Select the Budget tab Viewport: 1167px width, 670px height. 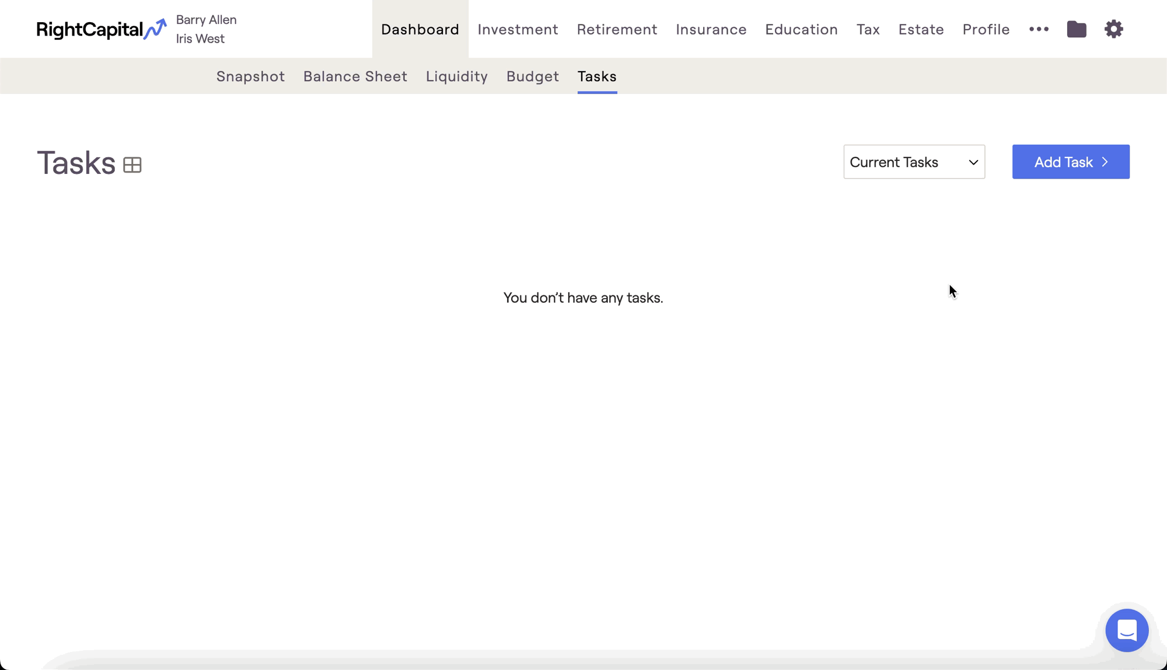pyautogui.click(x=532, y=76)
